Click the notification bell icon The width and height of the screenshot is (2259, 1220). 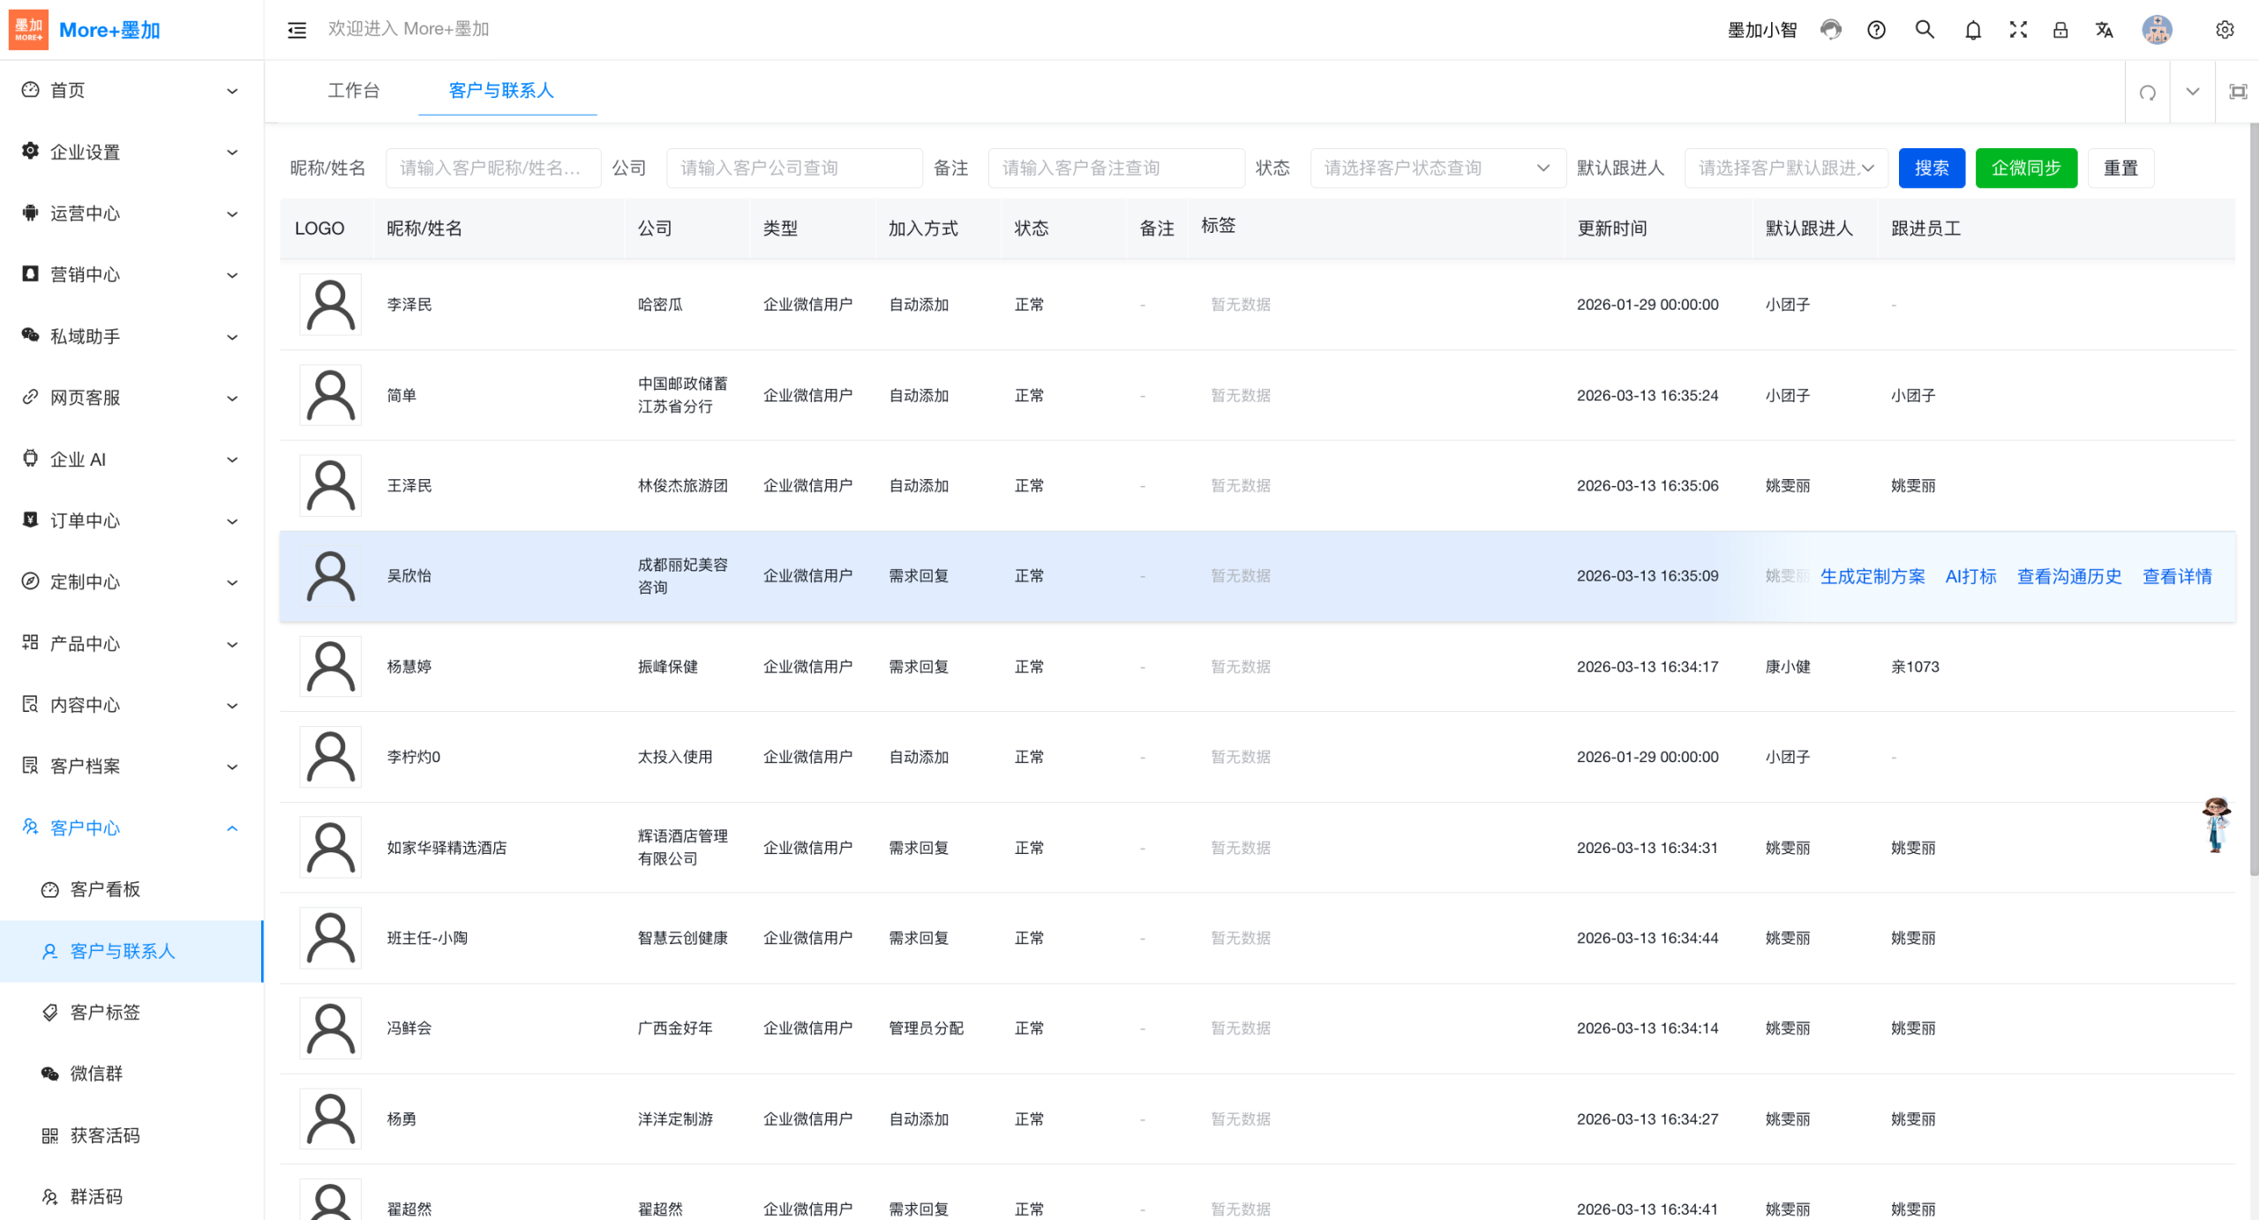[1972, 30]
